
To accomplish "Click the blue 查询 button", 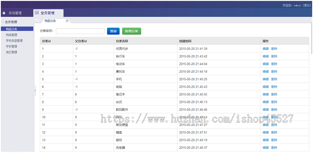I will coord(113,31).
